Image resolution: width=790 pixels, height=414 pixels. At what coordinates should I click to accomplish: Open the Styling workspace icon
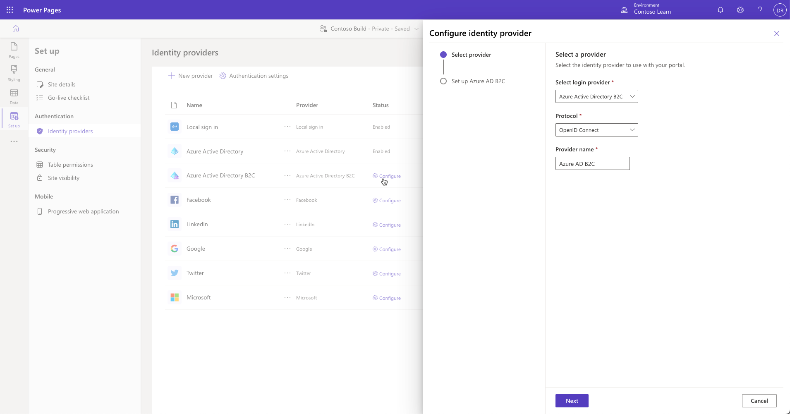[14, 73]
